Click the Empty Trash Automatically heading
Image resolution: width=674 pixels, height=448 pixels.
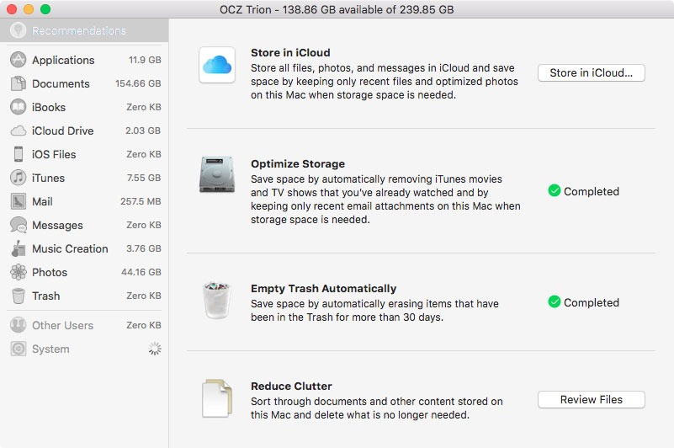pyautogui.click(x=324, y=288)
